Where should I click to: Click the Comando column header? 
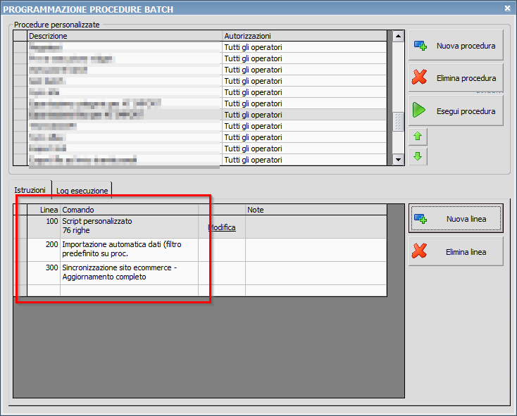tap(130, 210)
